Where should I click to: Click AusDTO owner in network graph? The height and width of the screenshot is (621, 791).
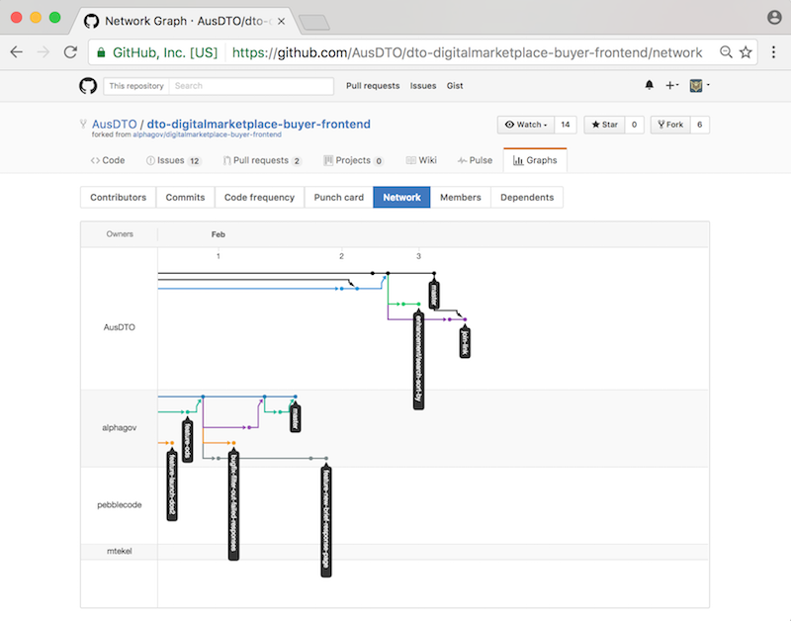(x=120, y=327)
